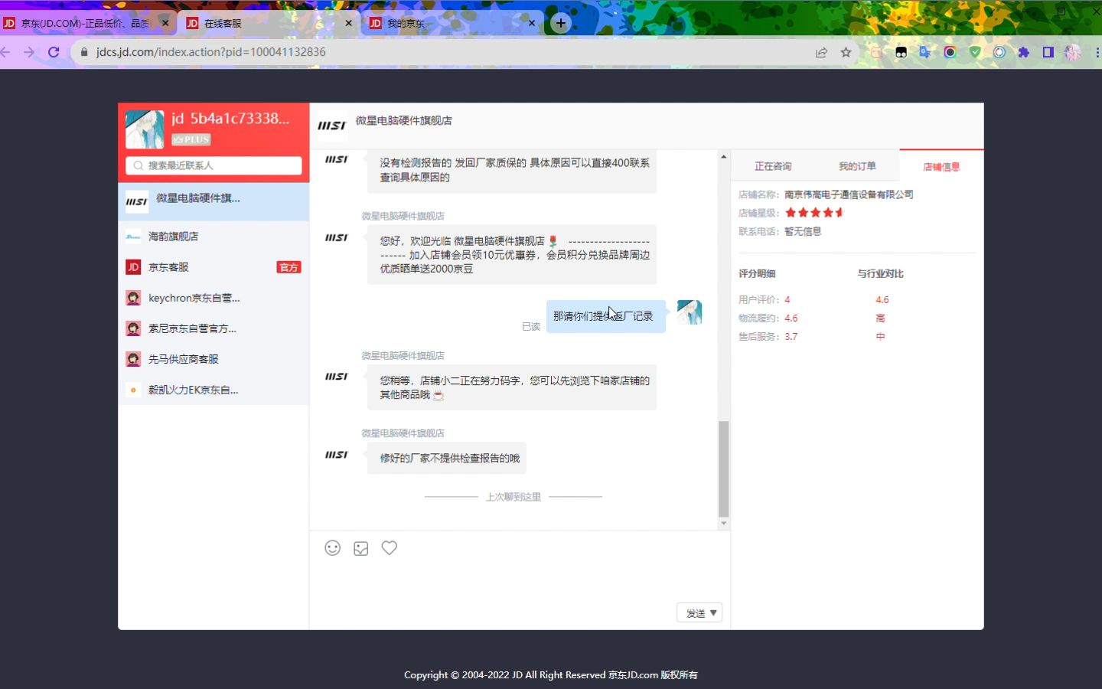Reload the page with the refresh icon
The image size is (1102, 689).
pos(54,52)
